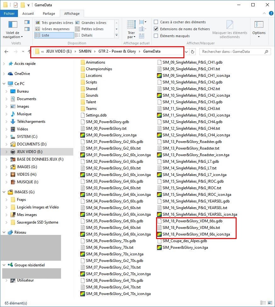275x307 pixels.
Task: Choose Détails layout
Action: [84, 35]
